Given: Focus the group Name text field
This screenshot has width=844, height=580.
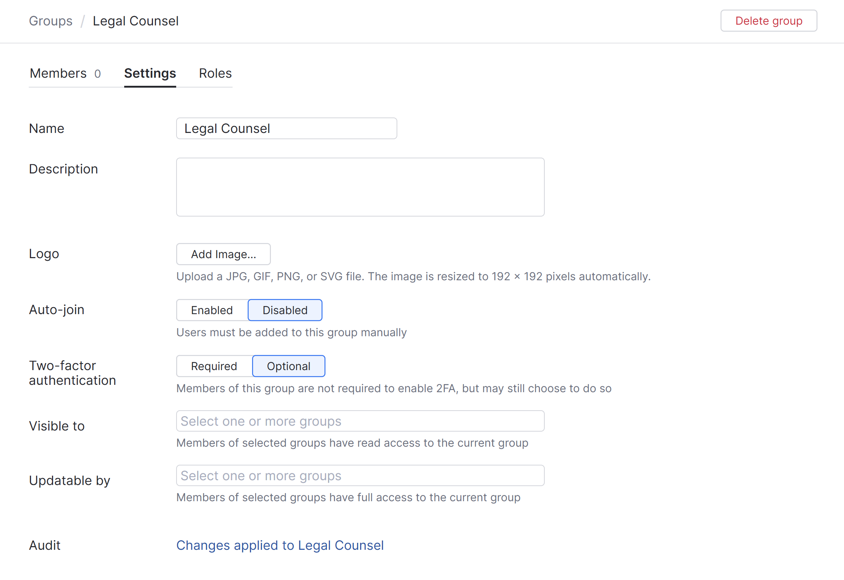Looking at the screenshot, I should 286,129.
